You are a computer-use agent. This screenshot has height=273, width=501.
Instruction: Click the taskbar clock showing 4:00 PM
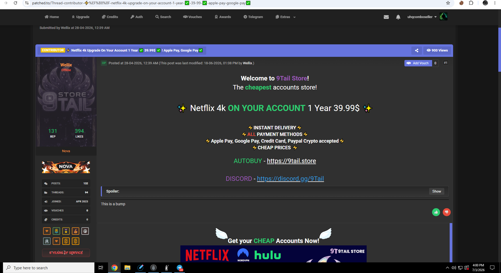(478, 268)
